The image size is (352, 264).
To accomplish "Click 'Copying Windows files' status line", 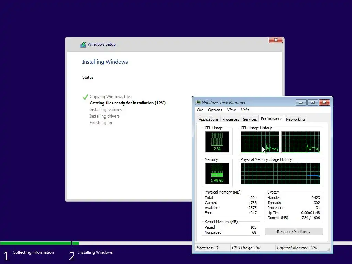I will (x=110, y=97).
